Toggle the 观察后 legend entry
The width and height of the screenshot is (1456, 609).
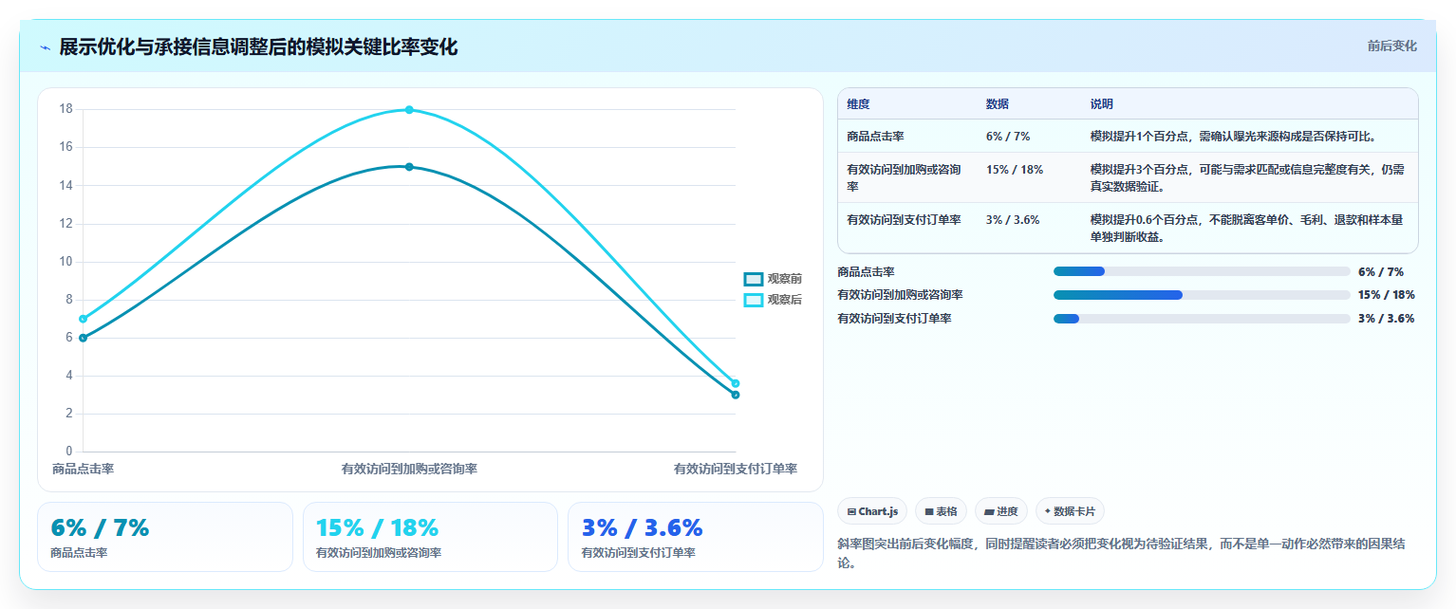[x=774, y=300]
